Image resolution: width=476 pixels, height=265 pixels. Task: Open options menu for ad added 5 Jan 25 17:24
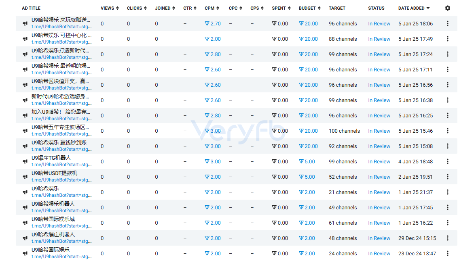pyautogui.click(x=447, y=54)
